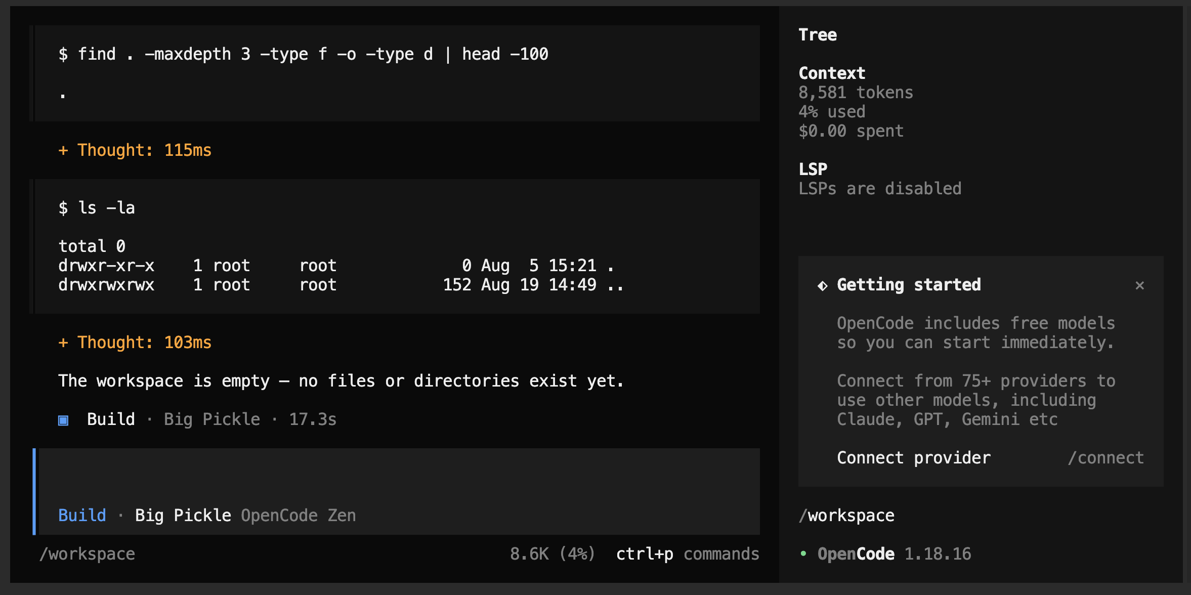Screen dimensions: 1191x595
Task: Click the /workspace path in the sidebar
Action: pyautogui.click(x=846, y=516)
